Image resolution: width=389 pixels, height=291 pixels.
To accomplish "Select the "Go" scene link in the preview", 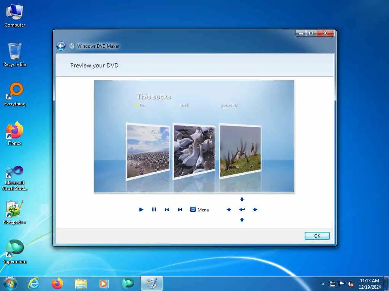I will coord(142,105).
